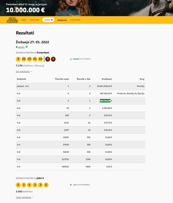Click the value 407.463,30 €
The image size is (173, 203).
(x=106, y=94)
